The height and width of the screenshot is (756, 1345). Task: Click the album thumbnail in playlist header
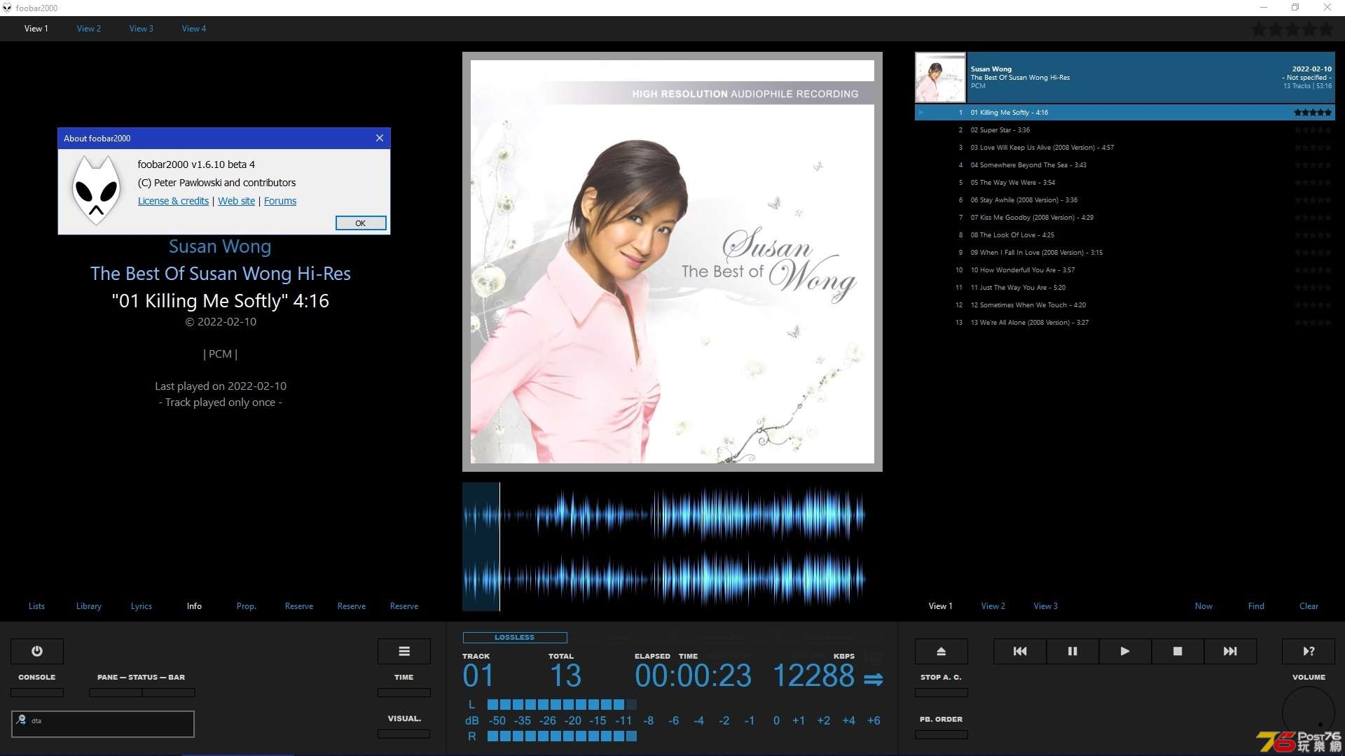tap(940, 78)
